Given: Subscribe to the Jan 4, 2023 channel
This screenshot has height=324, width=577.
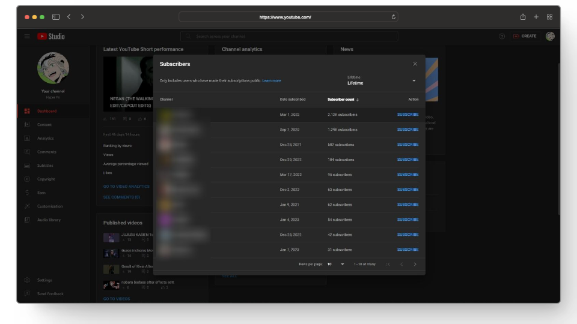Looking at the screenshot, I should (408, 220).
